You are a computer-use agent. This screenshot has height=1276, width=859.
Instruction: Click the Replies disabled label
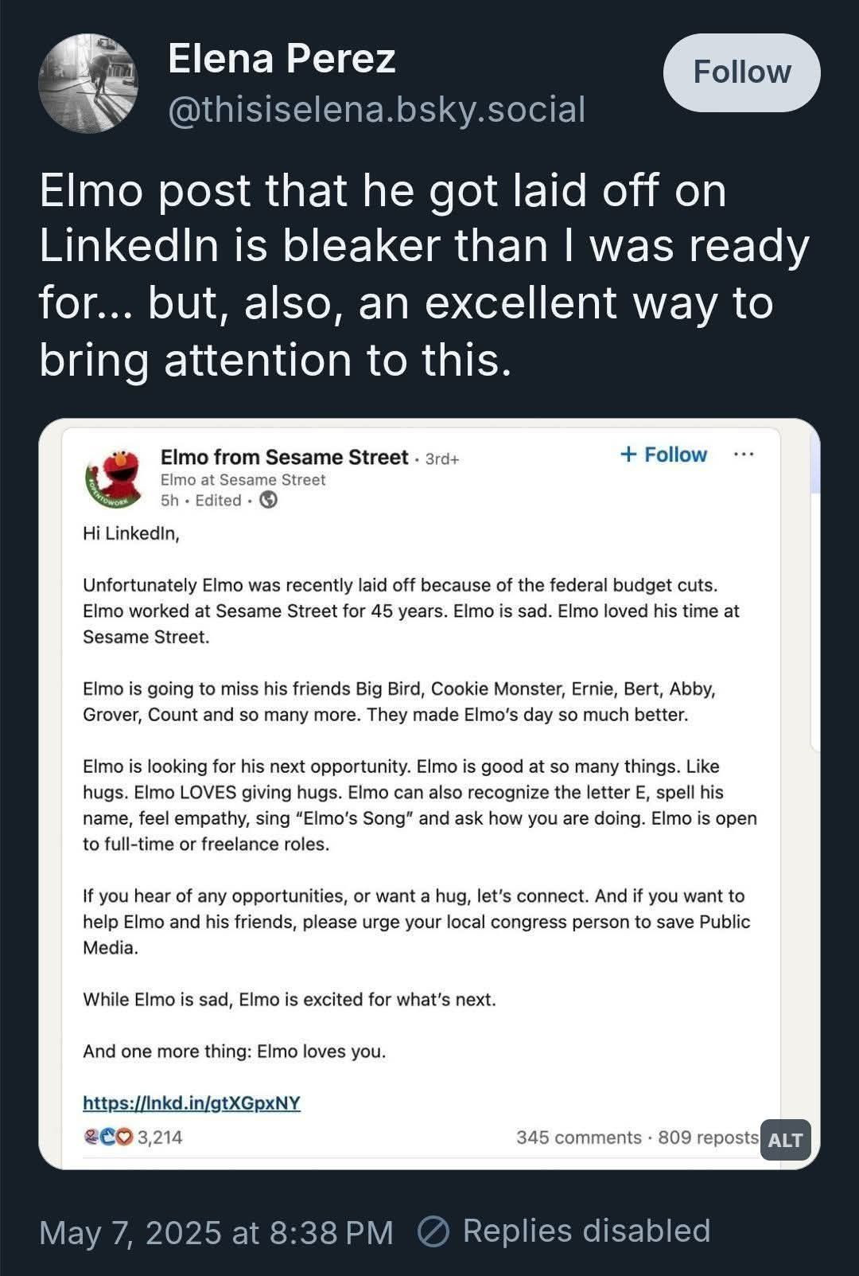[x=586, y=1231]
